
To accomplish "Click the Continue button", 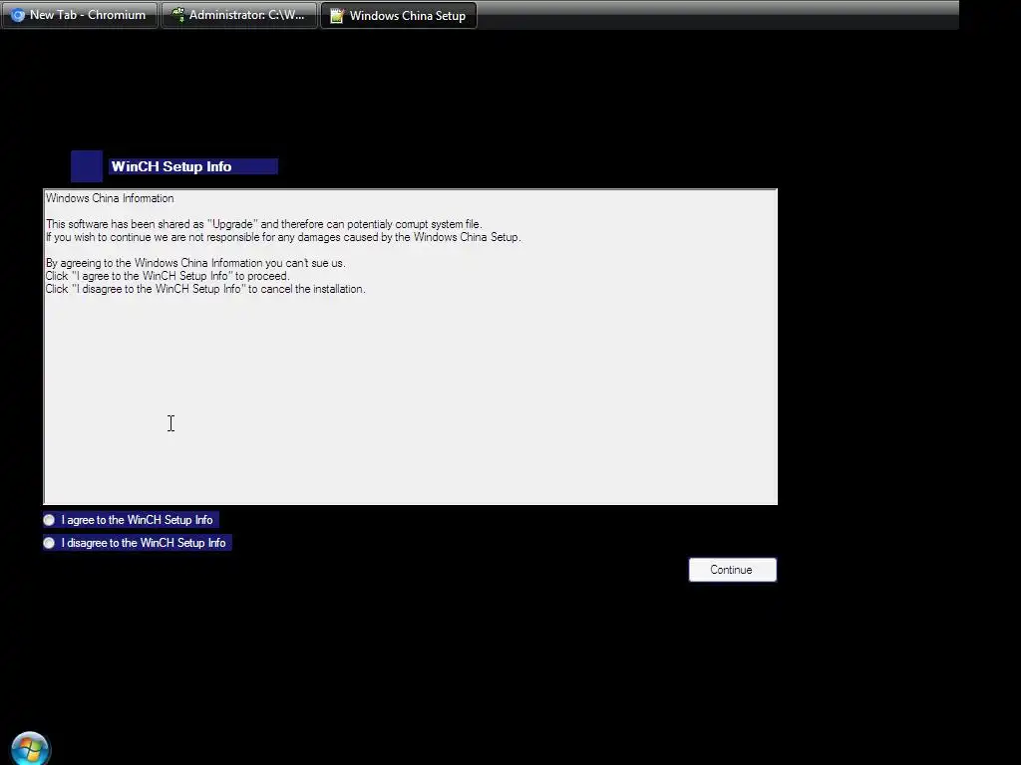I will (733, 570).
